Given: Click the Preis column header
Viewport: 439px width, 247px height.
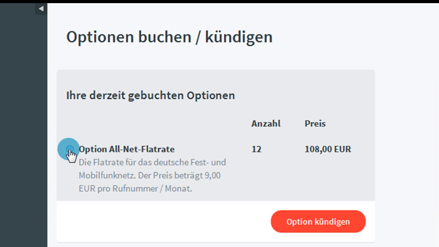Looking at the screenshot, I should 315,124.
